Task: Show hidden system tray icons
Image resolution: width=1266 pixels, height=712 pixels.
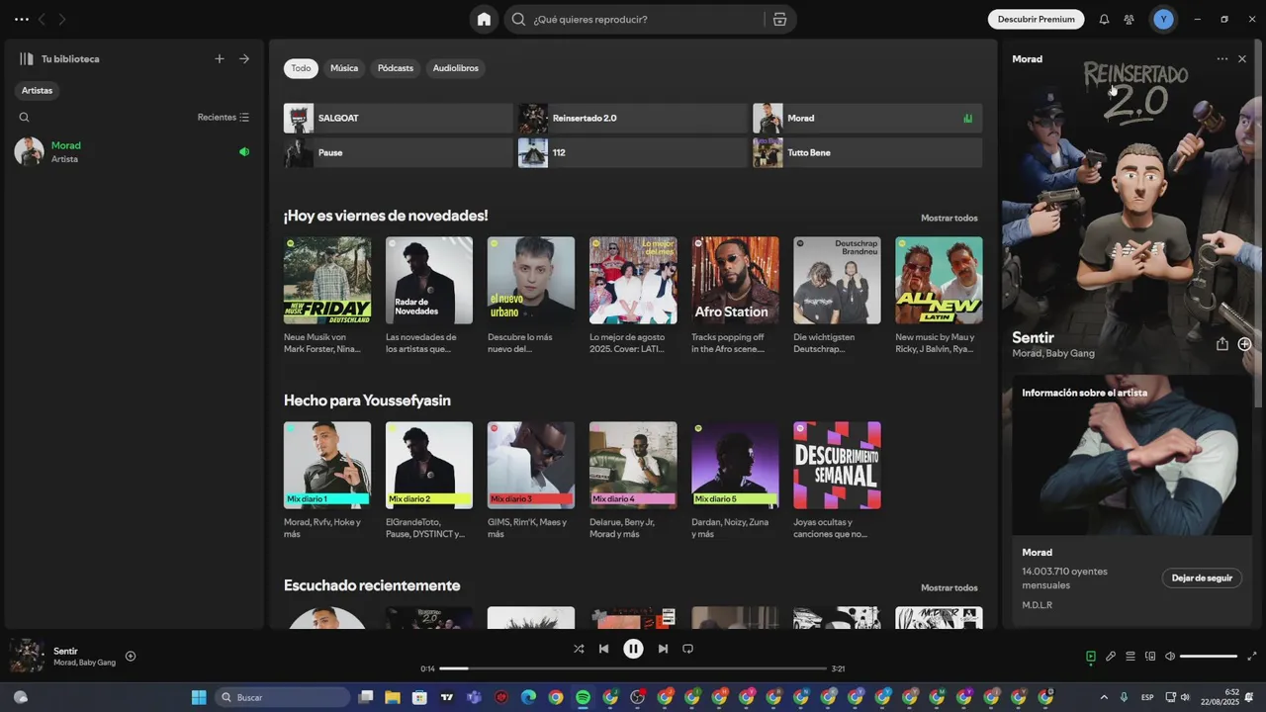Action: 1104,697
